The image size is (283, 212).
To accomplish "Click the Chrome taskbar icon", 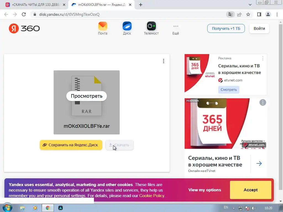I will click(x=48, y=208).
